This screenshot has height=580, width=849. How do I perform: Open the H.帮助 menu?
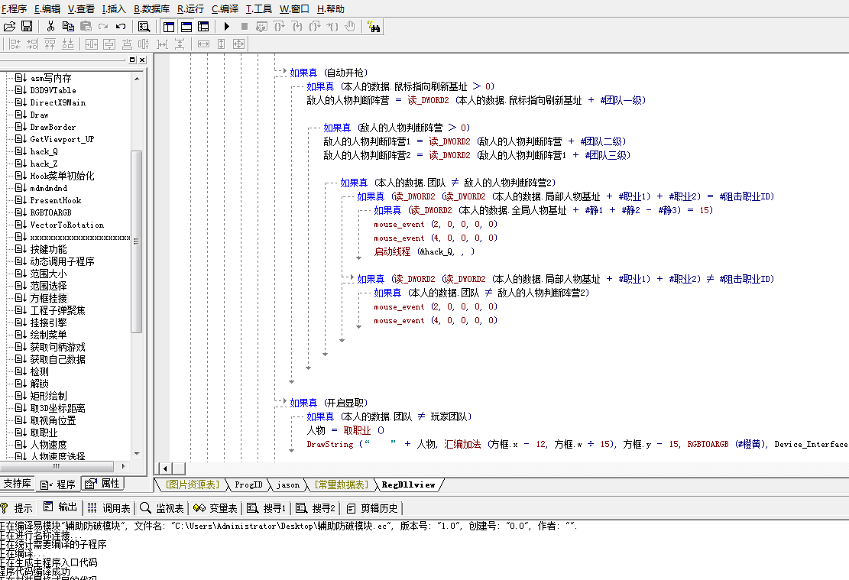pos(330,8)
